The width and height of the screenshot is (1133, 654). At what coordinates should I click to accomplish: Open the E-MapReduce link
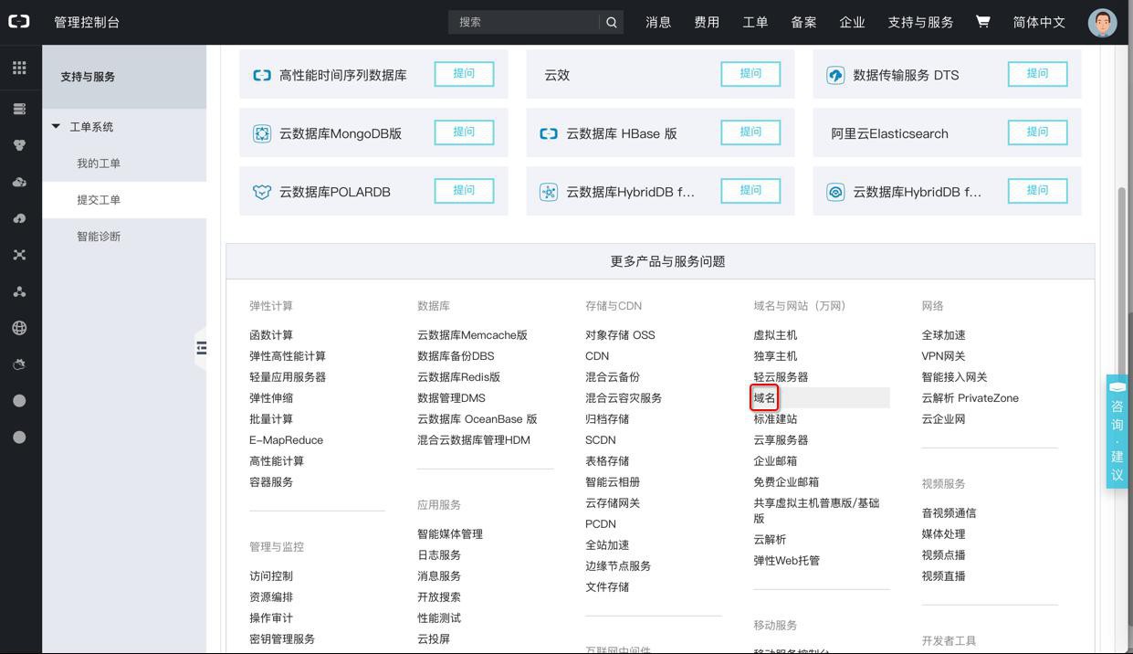286,440
